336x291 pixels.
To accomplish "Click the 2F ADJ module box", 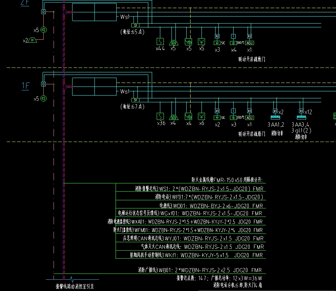I will [249, 43].
